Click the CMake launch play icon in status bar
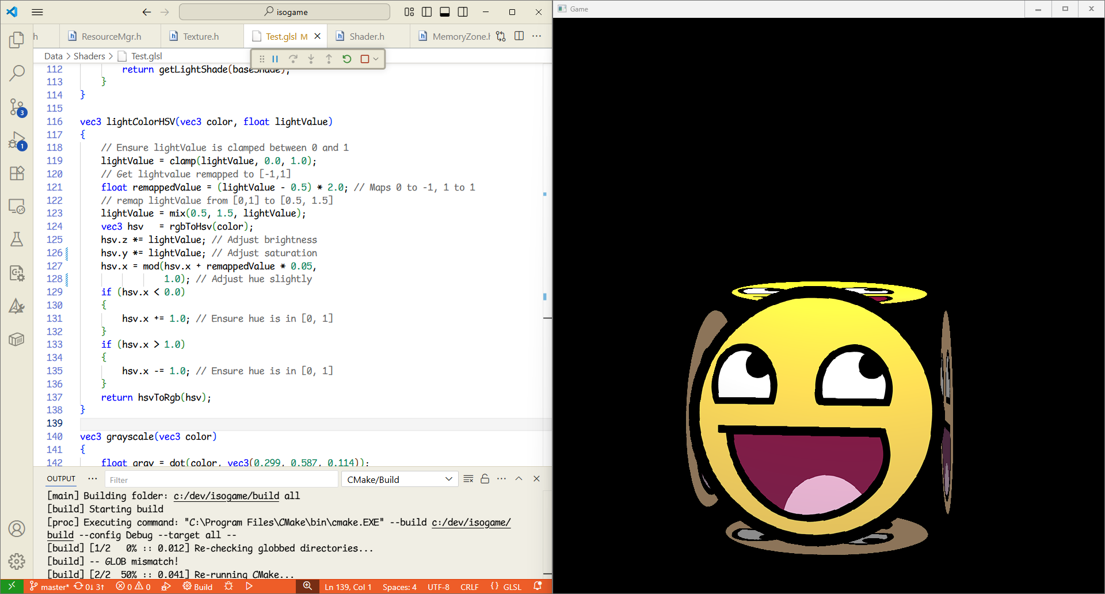Screen dimensions: 1105x594 pyautogui.click(x=249, y=587)
